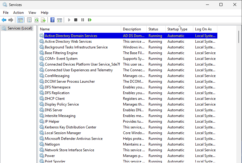This screenshot has height=163, width=242.
Task: Click the Back arrow in toolbar
Action: click(x=4, y=20)
